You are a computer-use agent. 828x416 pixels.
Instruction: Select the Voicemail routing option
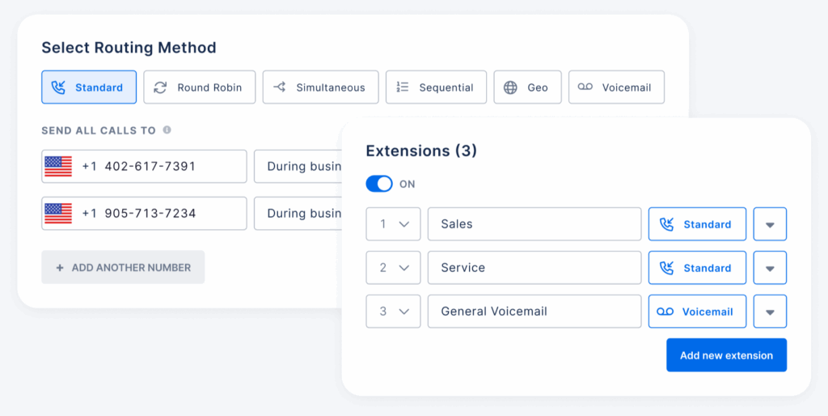click(616, 87)
